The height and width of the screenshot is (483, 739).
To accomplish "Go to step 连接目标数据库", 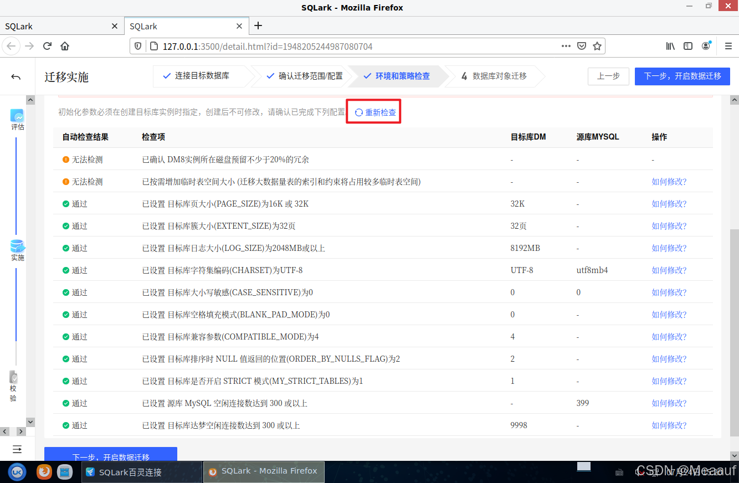I will click(202, 76).
